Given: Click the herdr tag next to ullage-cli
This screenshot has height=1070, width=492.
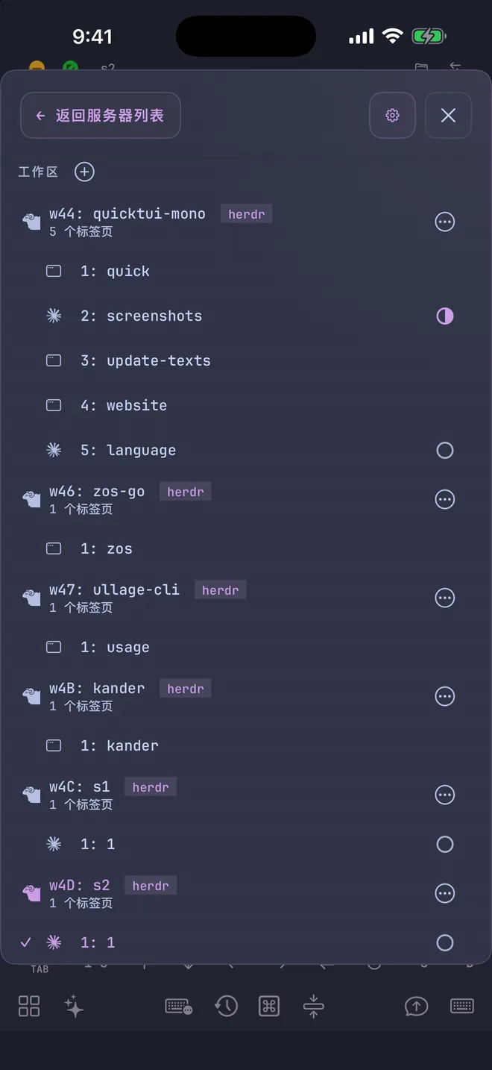Looking at the screenshot, I should pyautogui.click(x=221, y=590).
